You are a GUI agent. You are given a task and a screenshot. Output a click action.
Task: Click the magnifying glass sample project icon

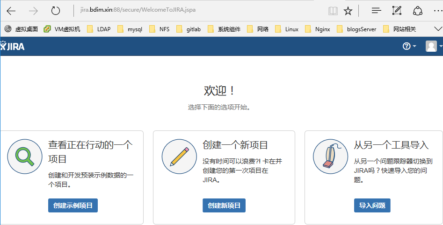point(25,157)
